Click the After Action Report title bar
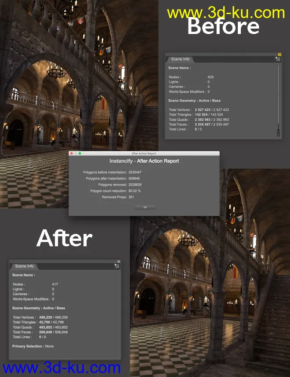 [144, 153]
